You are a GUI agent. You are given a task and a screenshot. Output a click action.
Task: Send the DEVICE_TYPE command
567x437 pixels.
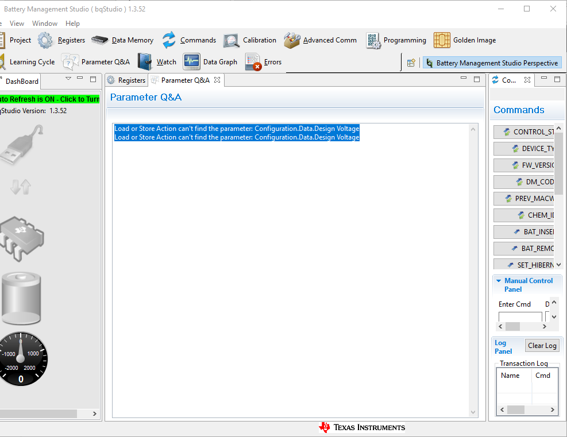click(524, 149)
